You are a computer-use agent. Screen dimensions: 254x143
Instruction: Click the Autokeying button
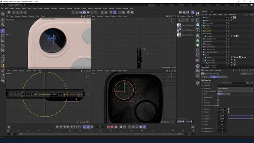click(112, 127)
